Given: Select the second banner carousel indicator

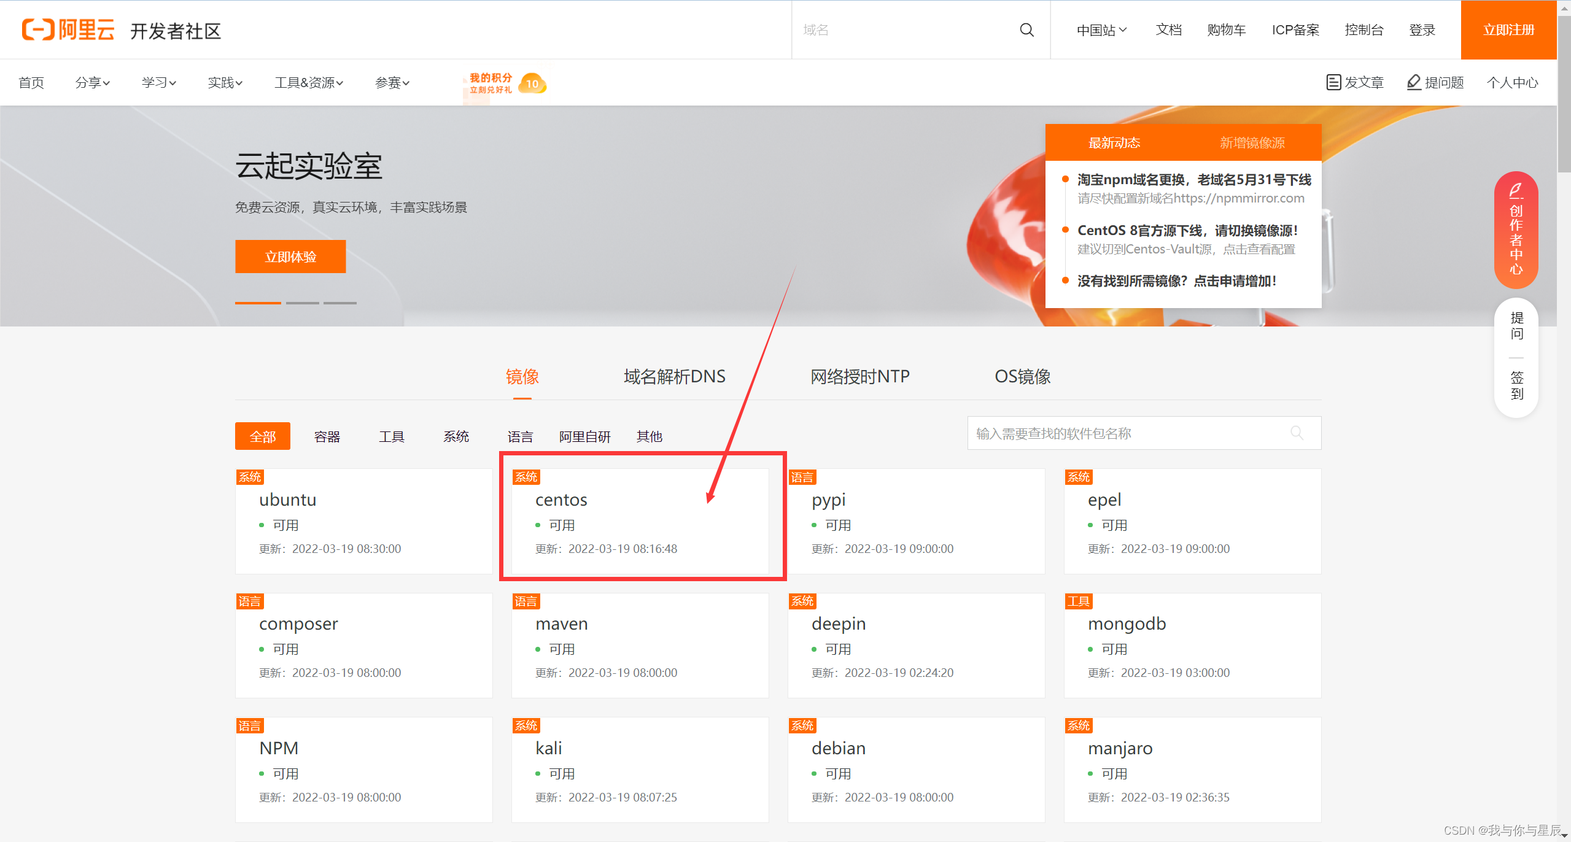Looking at the screenshot, I should [x=303, y=303].
